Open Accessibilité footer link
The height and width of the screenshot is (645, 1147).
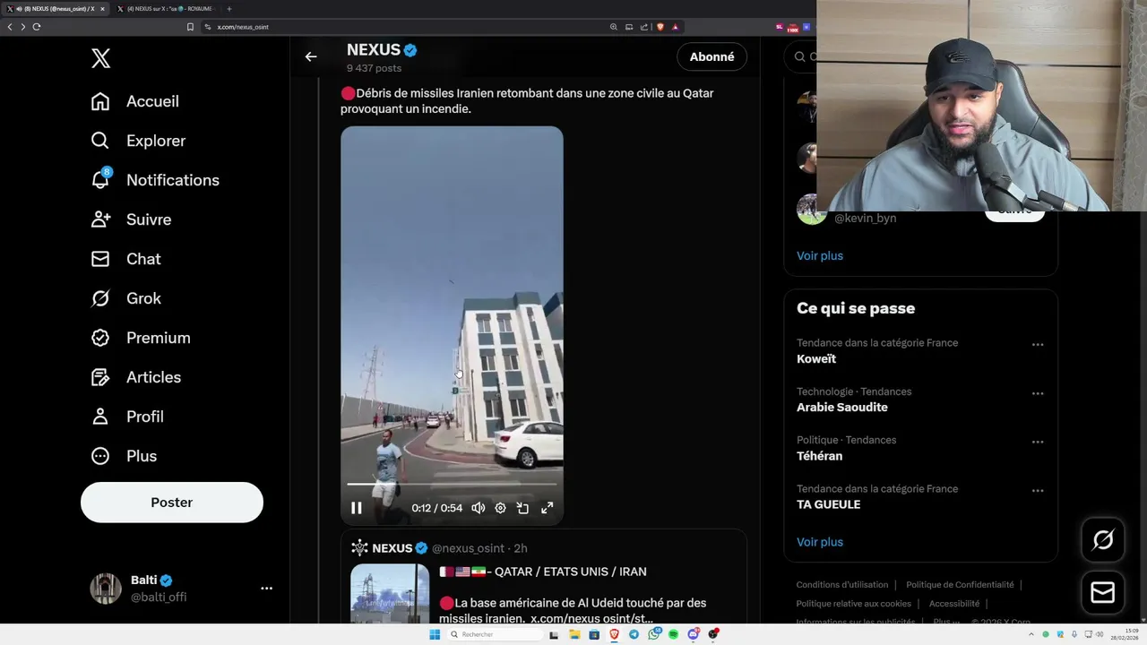pos(954,604)
